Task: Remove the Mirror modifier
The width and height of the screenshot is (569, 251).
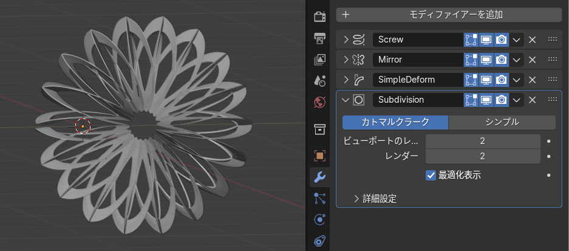Action: [x=533, y=60]
